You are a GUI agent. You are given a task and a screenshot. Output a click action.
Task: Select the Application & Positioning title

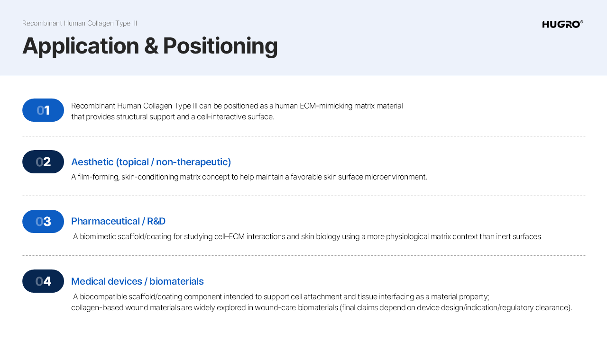pyautogui.click(x=150, y=46)
